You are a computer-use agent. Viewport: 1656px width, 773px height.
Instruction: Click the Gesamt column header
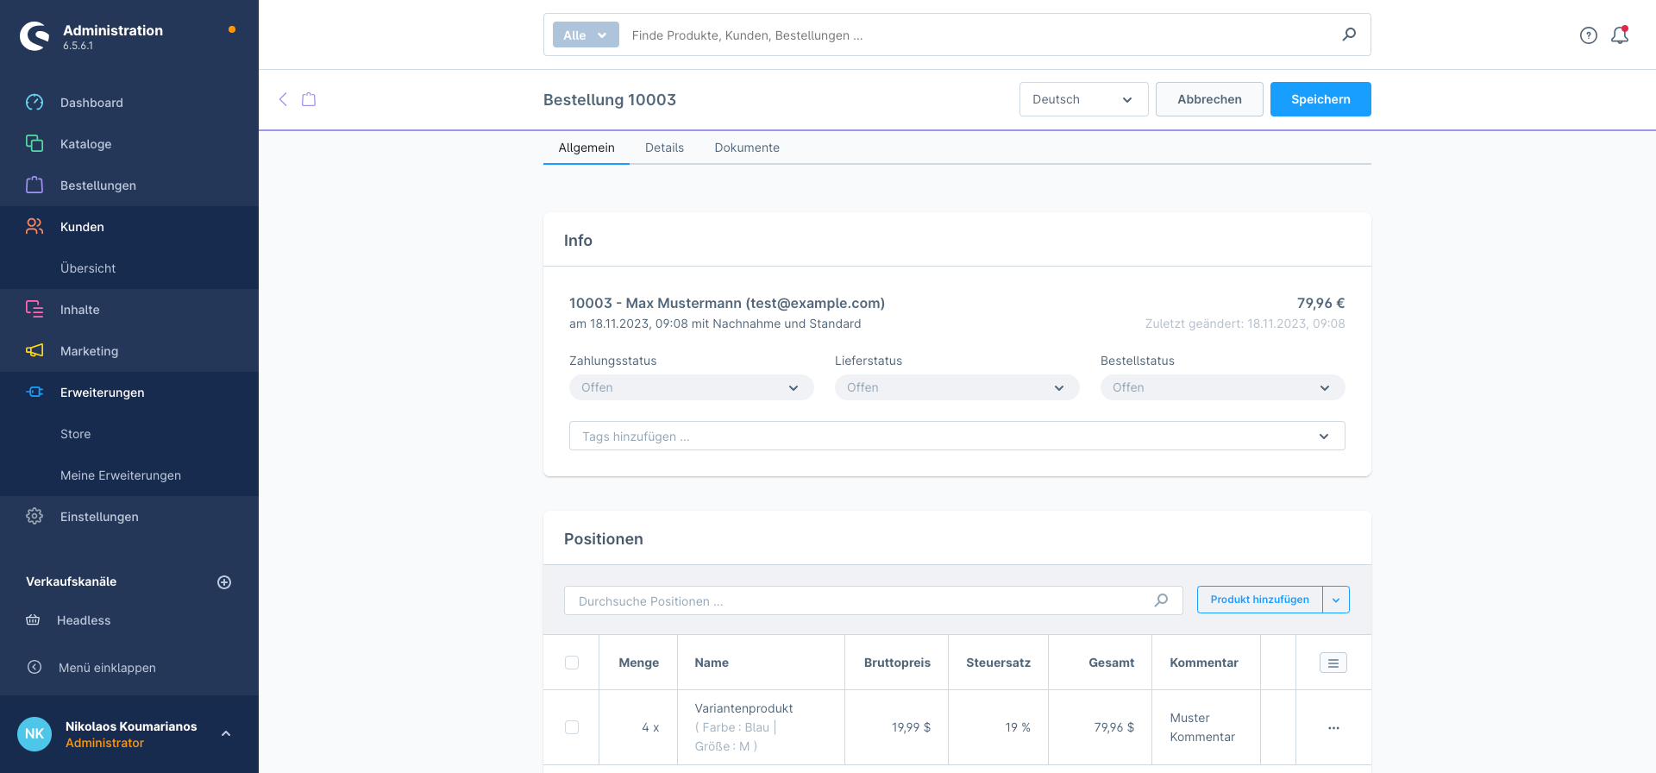pyautogui.click(x=1101, y=663)
